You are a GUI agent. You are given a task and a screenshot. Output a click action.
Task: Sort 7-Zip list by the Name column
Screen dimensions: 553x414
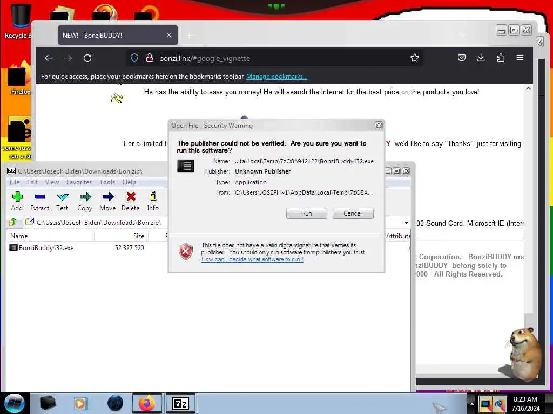pyautogui.click(x=50, y=236)
